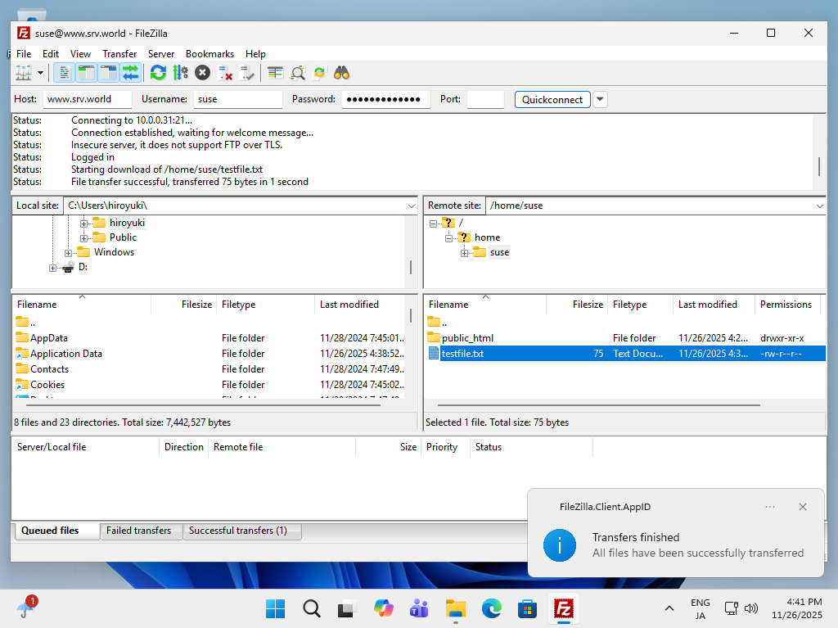
Task: Open the Bookmarks menu
Action: pyautogui.click(x=209, y=54)
